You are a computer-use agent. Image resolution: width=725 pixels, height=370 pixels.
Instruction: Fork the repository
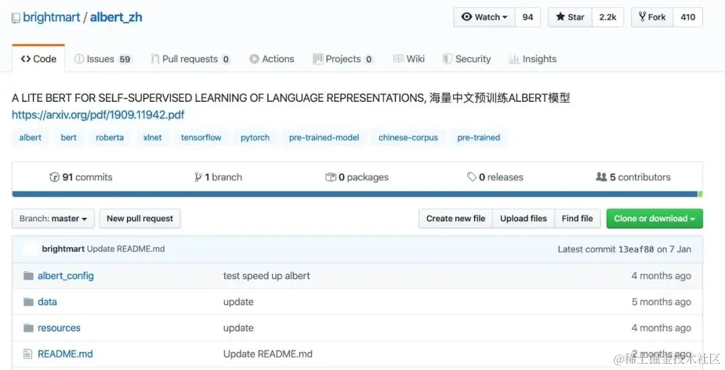click(652, 17)
